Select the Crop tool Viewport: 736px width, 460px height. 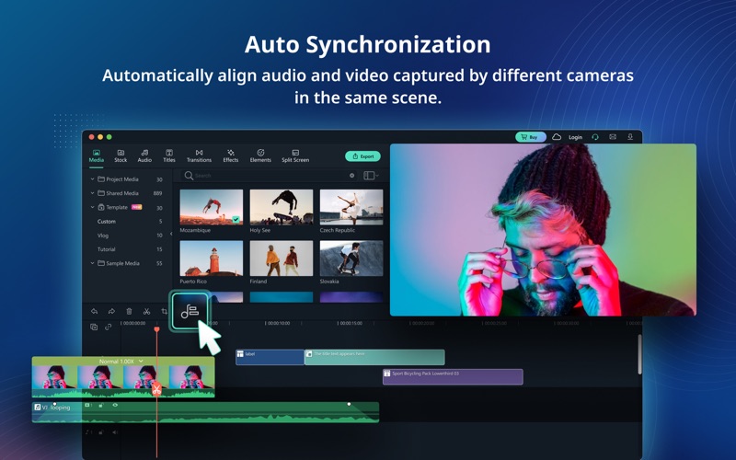pyautogui.click(x=164, y=311)
